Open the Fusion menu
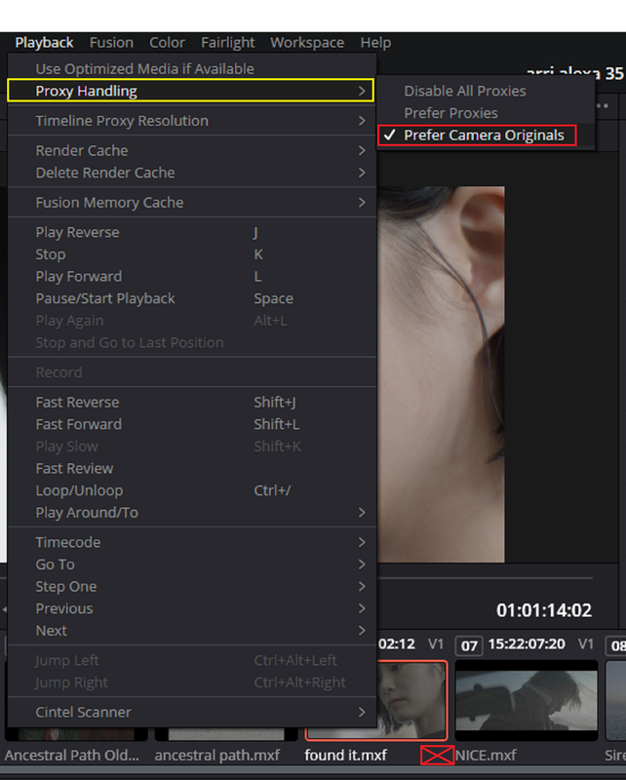Image resolution: width=626 pixels, height=780 pixels. (111, 43)
